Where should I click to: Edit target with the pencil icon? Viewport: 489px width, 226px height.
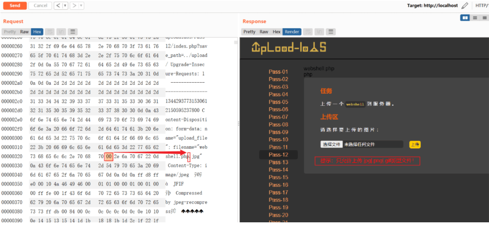tap(465, 5)
